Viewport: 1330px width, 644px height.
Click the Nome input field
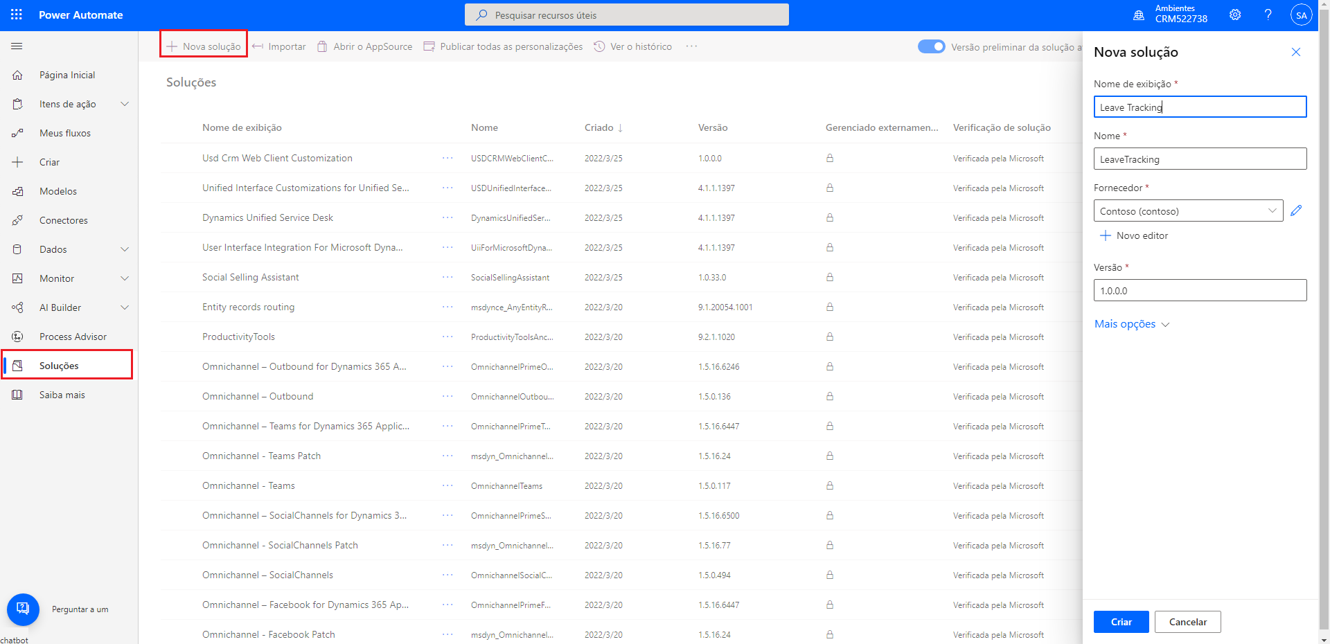tap(1200, 159)
